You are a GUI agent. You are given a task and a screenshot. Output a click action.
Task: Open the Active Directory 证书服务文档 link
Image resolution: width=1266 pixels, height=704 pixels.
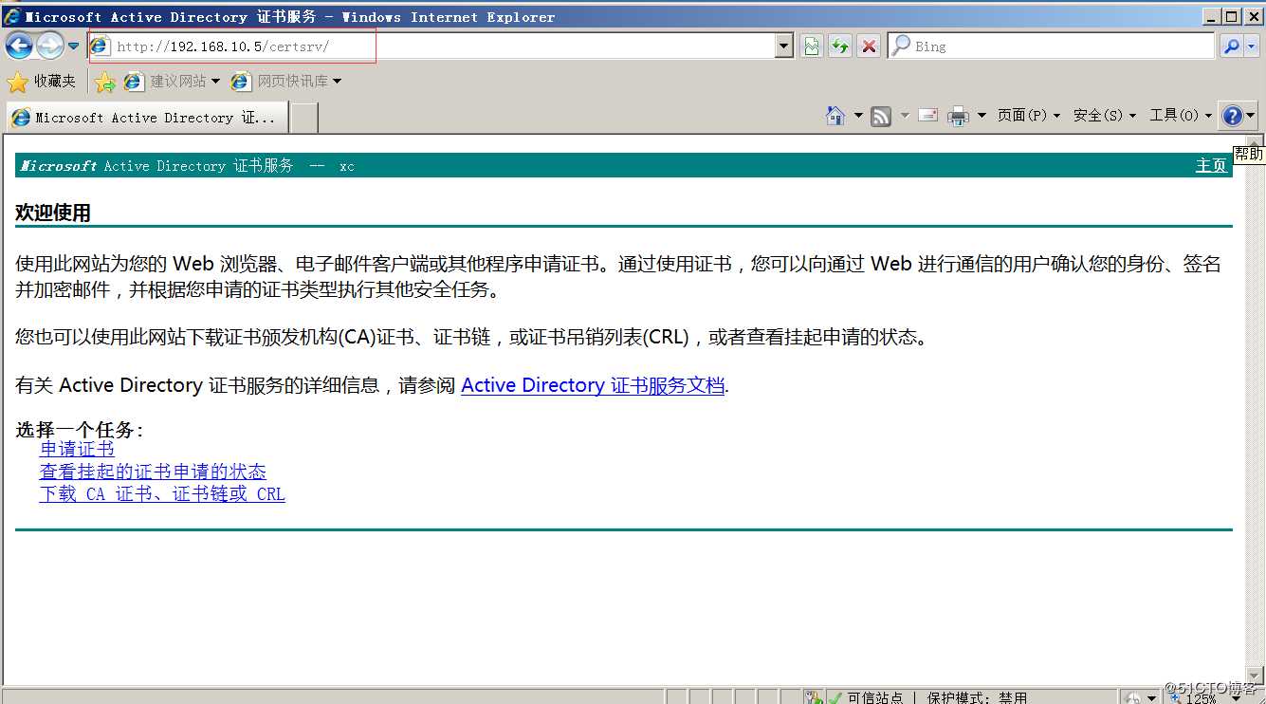(593, 385)
